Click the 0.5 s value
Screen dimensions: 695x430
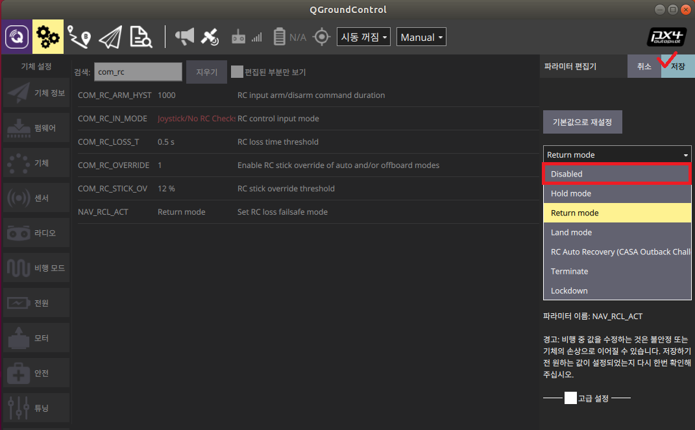(x=165, y=141)
